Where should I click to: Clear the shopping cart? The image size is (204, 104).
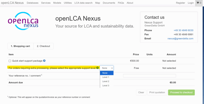coord(141,92)
